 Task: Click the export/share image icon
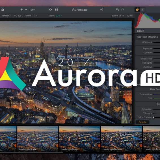tap(3, 10)
